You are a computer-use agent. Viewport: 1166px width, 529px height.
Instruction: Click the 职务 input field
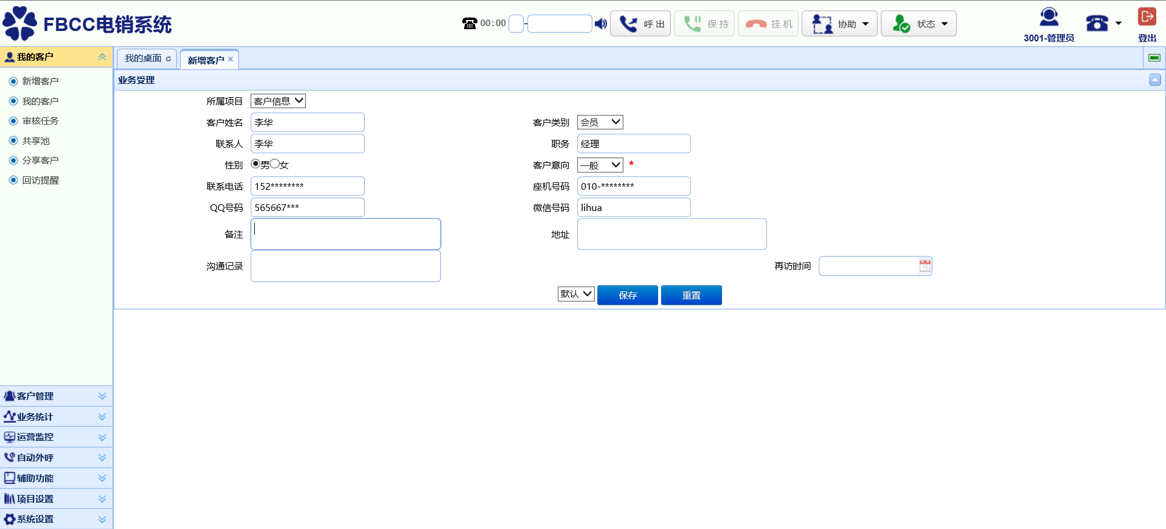(x=634, y=143)
